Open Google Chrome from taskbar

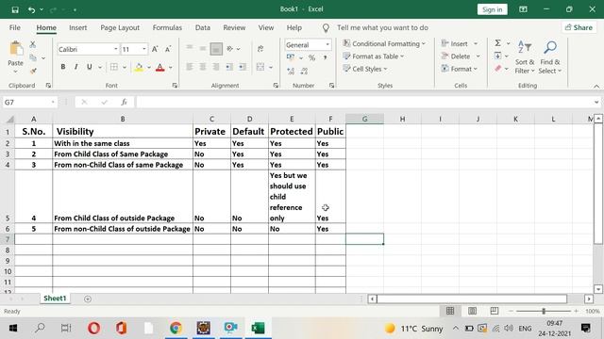(176, 328)
